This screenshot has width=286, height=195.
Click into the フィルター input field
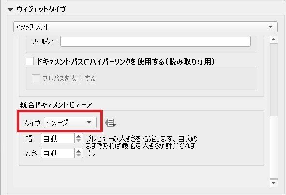click(156, 41)
